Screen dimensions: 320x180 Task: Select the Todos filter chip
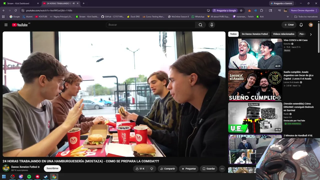point(233,34)
